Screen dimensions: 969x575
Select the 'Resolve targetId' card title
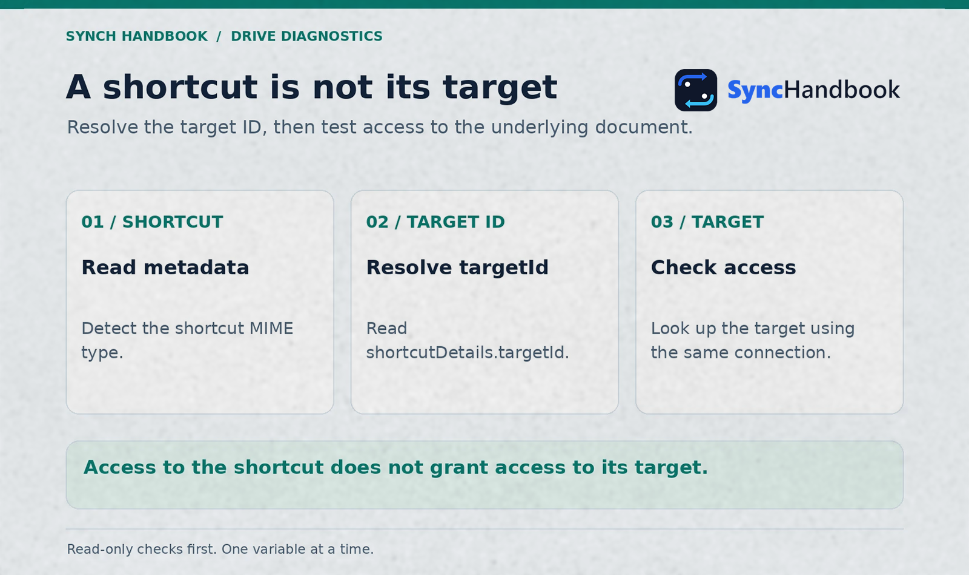pyautogui.click(x=457, y=268)
